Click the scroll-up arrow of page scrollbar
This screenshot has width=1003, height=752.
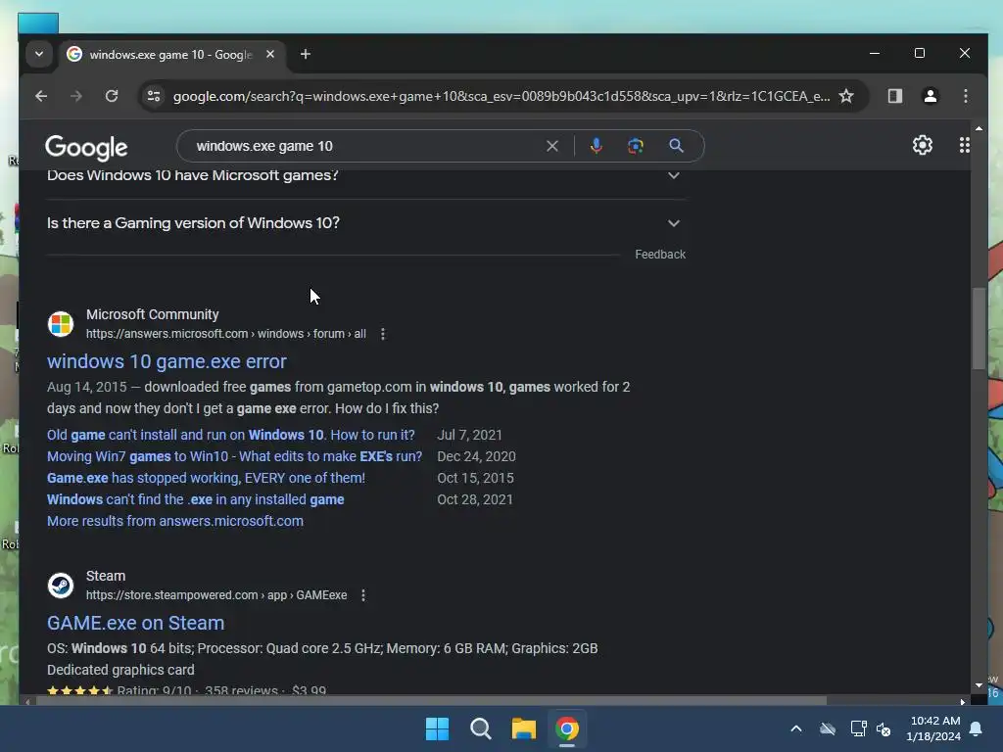pos(979,129)
